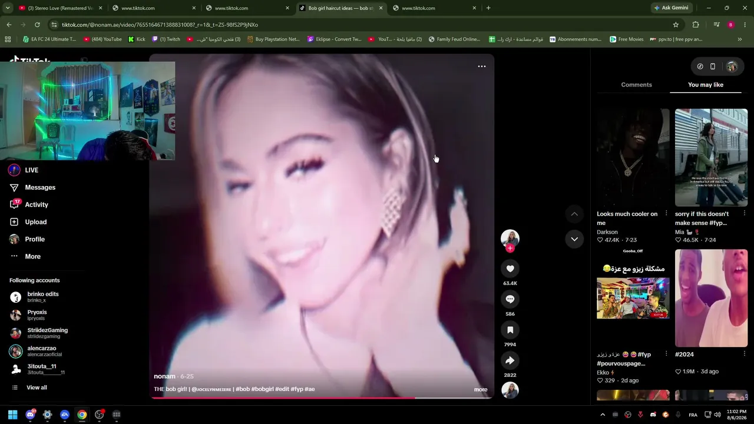Viewport: 754px width, 424px height.
Task: Open the Twitch bookmark
Action: [x=166, y=39]
